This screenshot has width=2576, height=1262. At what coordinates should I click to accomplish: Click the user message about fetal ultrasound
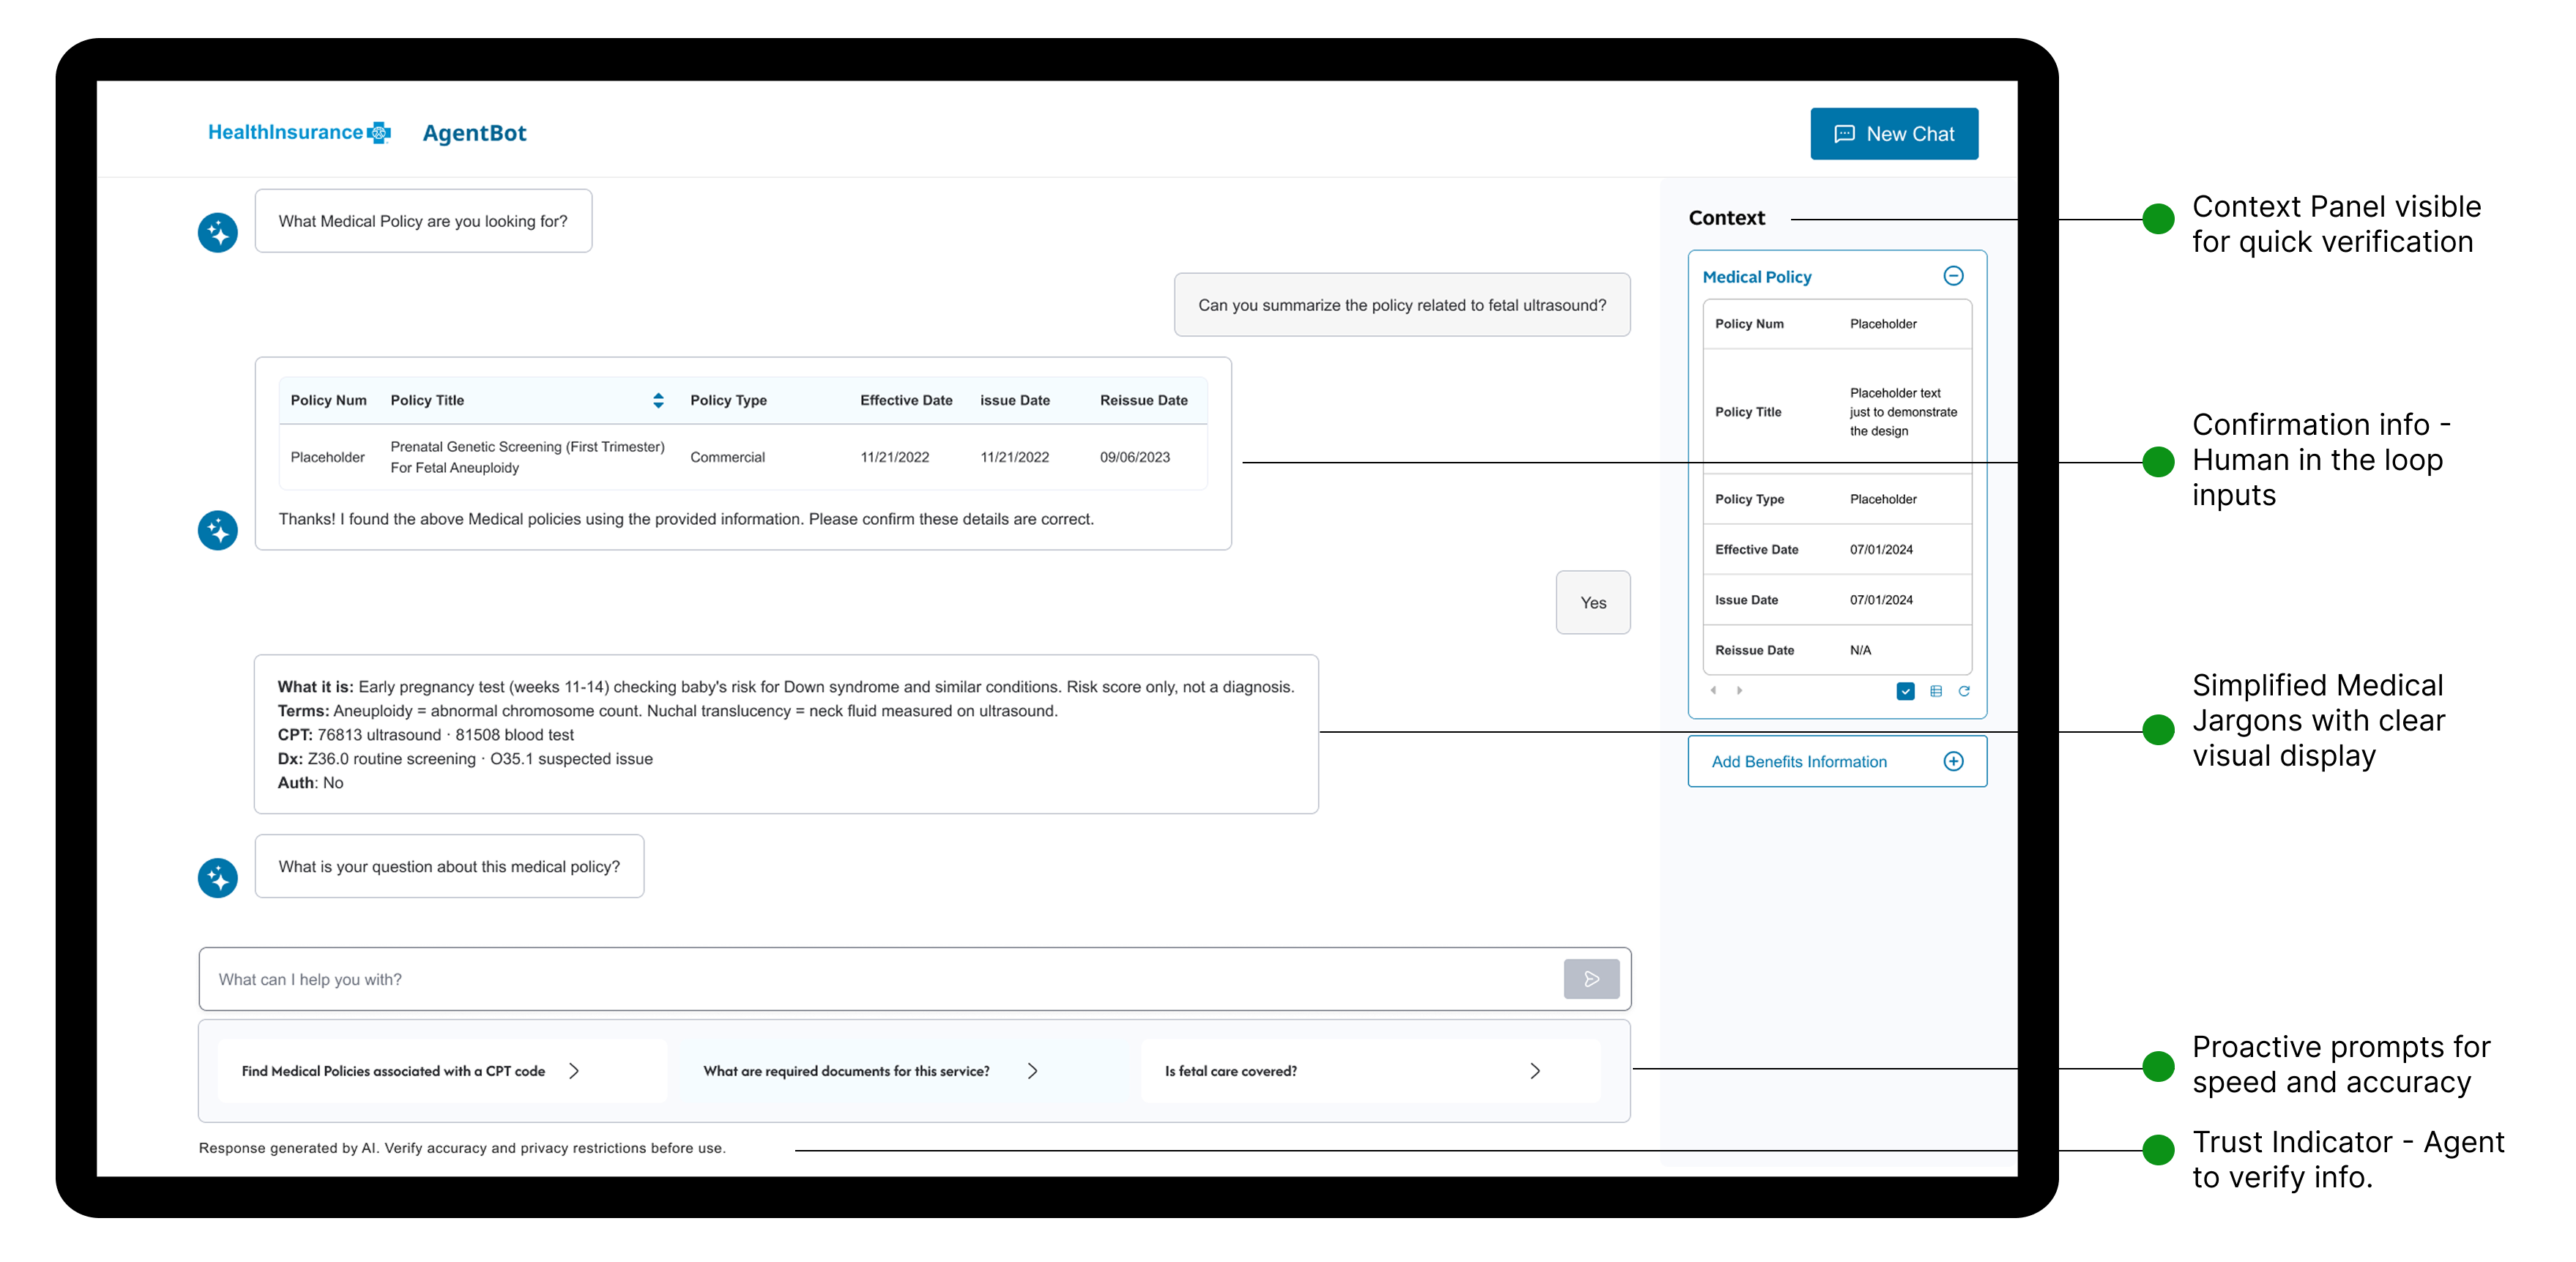point(1402,305)
